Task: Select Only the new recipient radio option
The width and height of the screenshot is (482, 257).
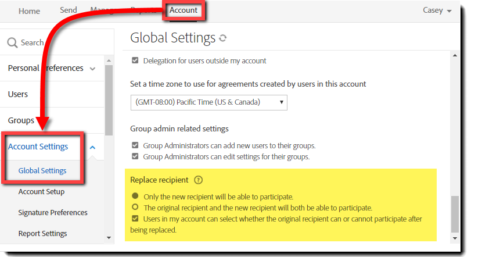Action: [x=135, y=197]
